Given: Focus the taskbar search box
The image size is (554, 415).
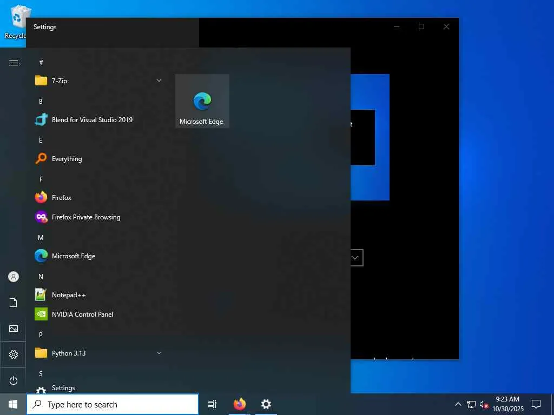Looking at the screenshot, I should click(113, 404).
